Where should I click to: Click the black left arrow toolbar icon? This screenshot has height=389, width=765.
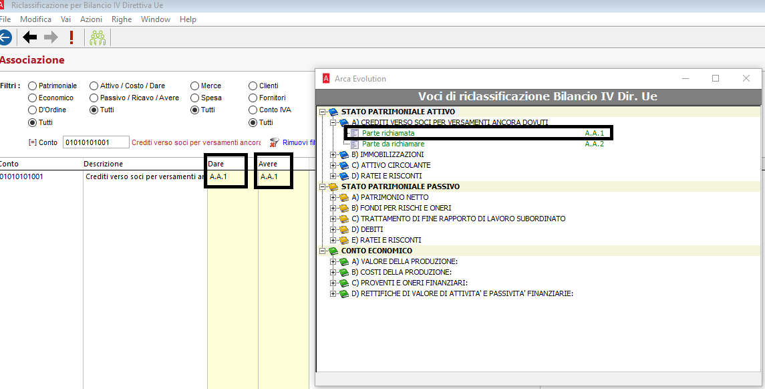[30, 37]
